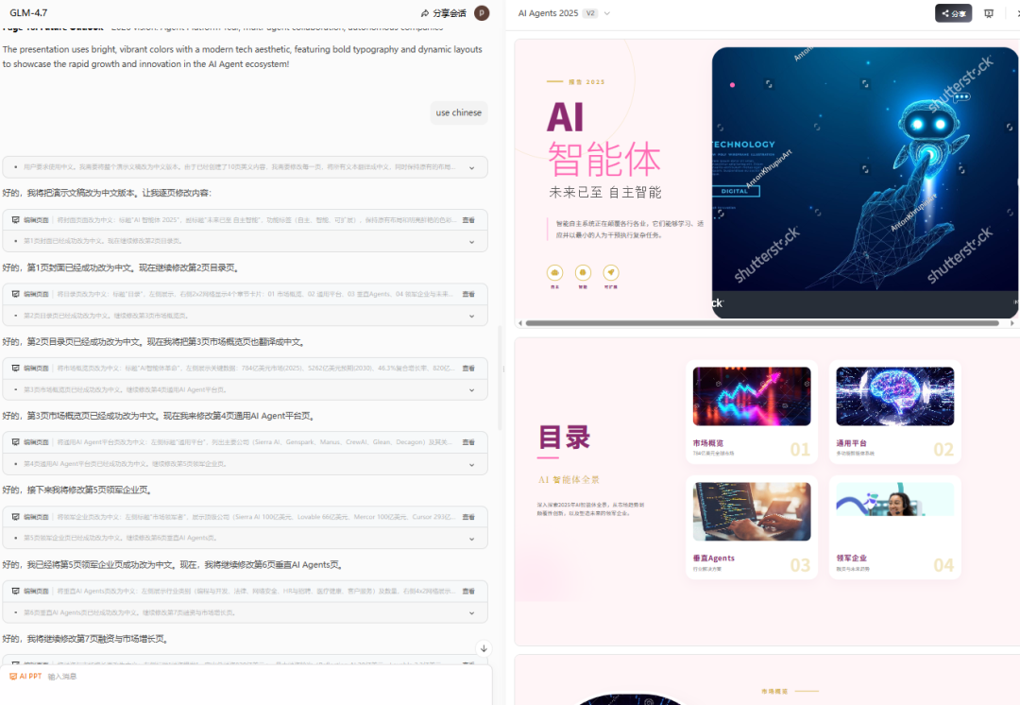Click the 垂直Agents card title text
Viewport: 1020px width, 705px height.
[x=714, y=559]
